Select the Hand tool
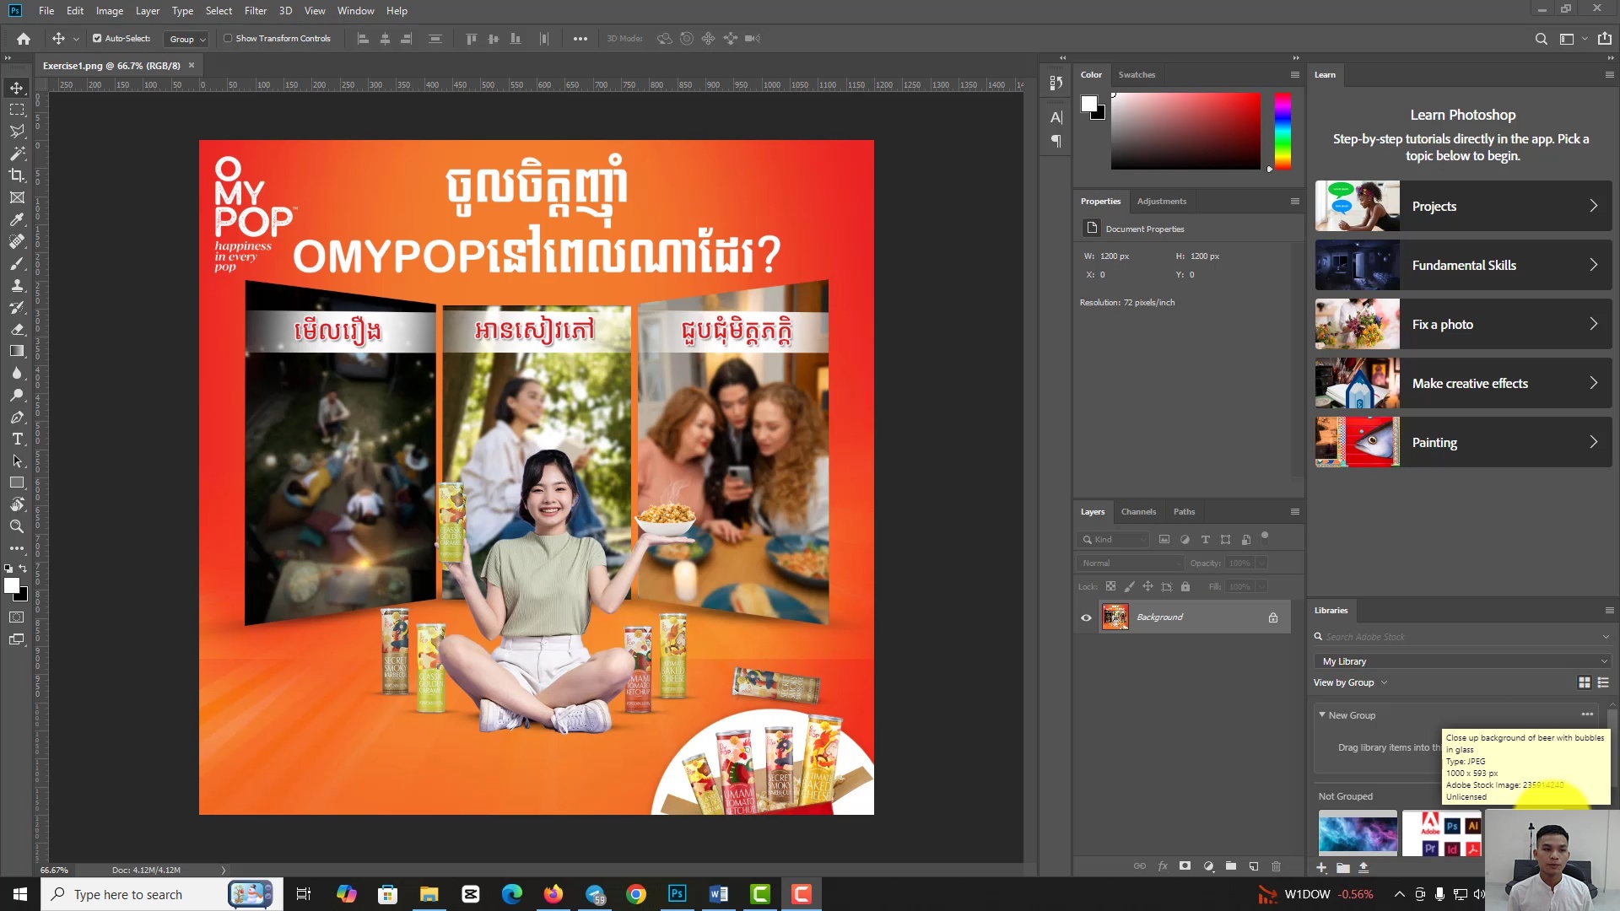This screenshot has width=1620, height=911. pos(17,504)
